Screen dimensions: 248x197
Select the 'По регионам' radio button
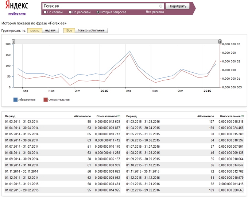click(70, 12)
